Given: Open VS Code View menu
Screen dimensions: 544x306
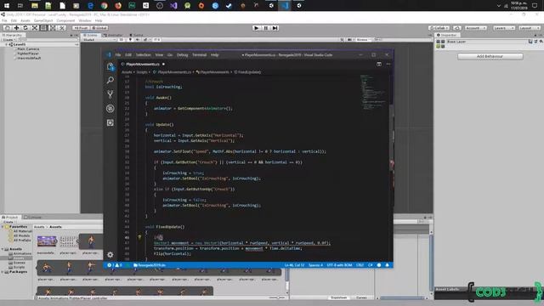Looking at the screenshot, I should [x=159, y=54].
